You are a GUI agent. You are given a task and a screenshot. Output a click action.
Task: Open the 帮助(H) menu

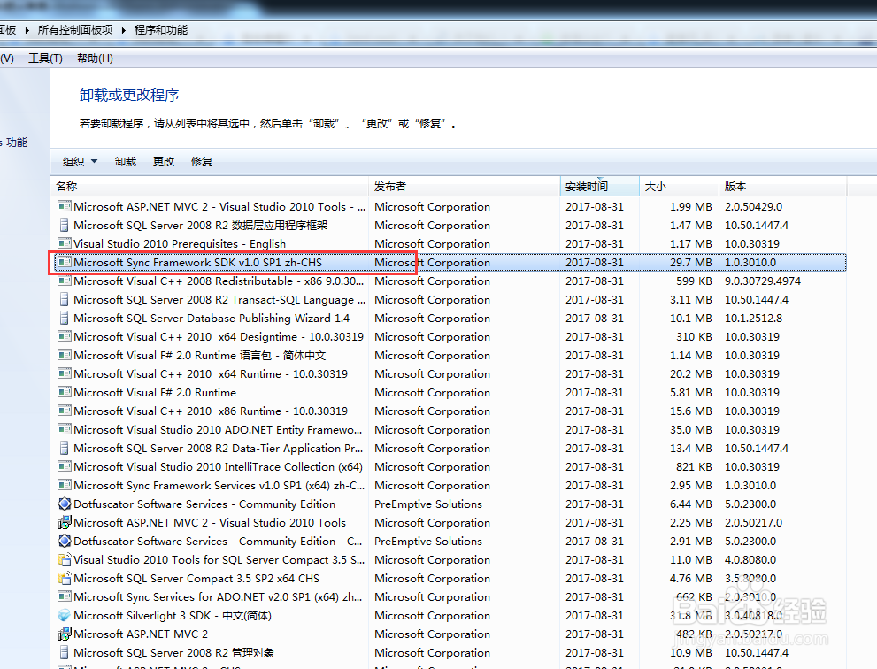[95, 58]
